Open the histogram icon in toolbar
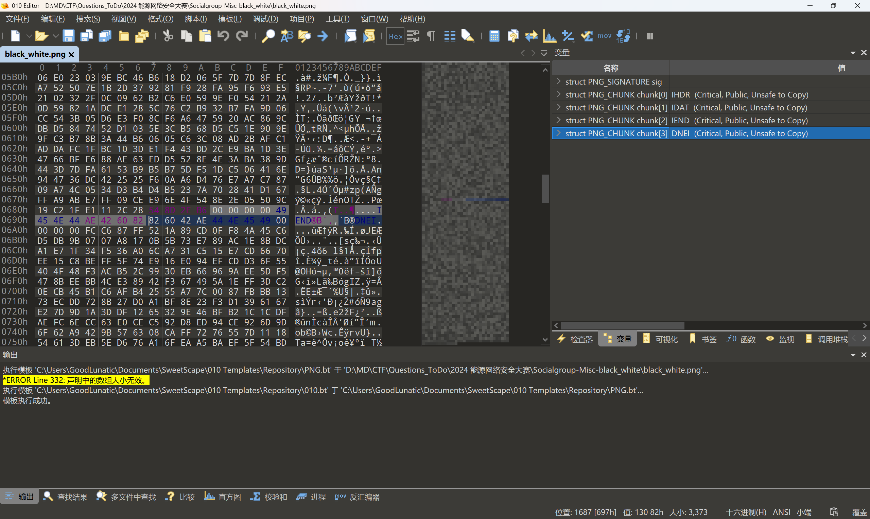Image resolution: width=870 pixels, height=519 pixels. coord(550,36)
